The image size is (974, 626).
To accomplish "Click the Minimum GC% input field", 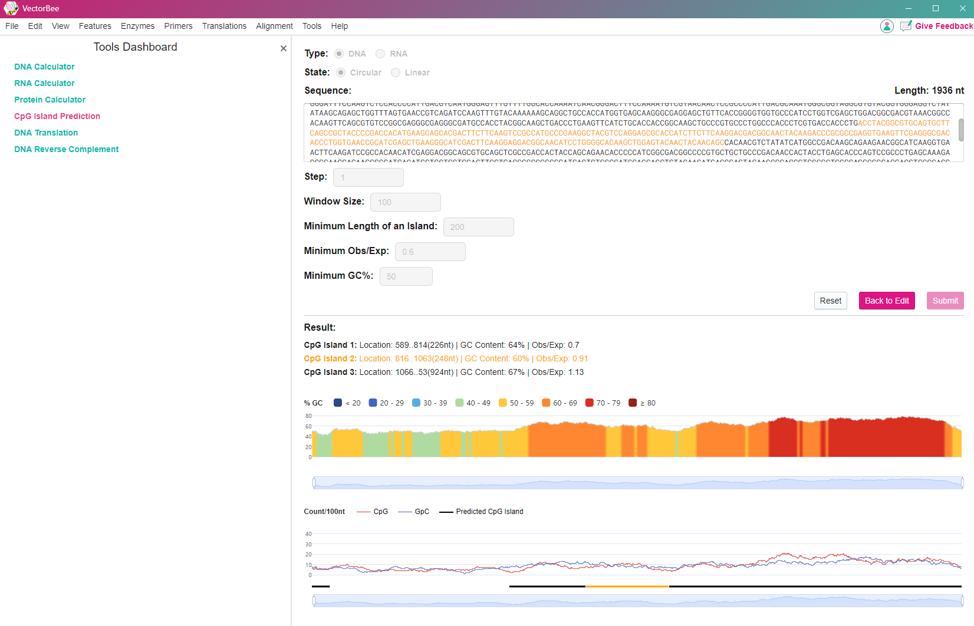I will coord(406,276).
